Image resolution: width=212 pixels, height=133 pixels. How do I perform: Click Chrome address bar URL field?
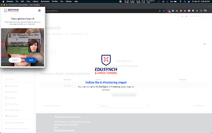101,11
